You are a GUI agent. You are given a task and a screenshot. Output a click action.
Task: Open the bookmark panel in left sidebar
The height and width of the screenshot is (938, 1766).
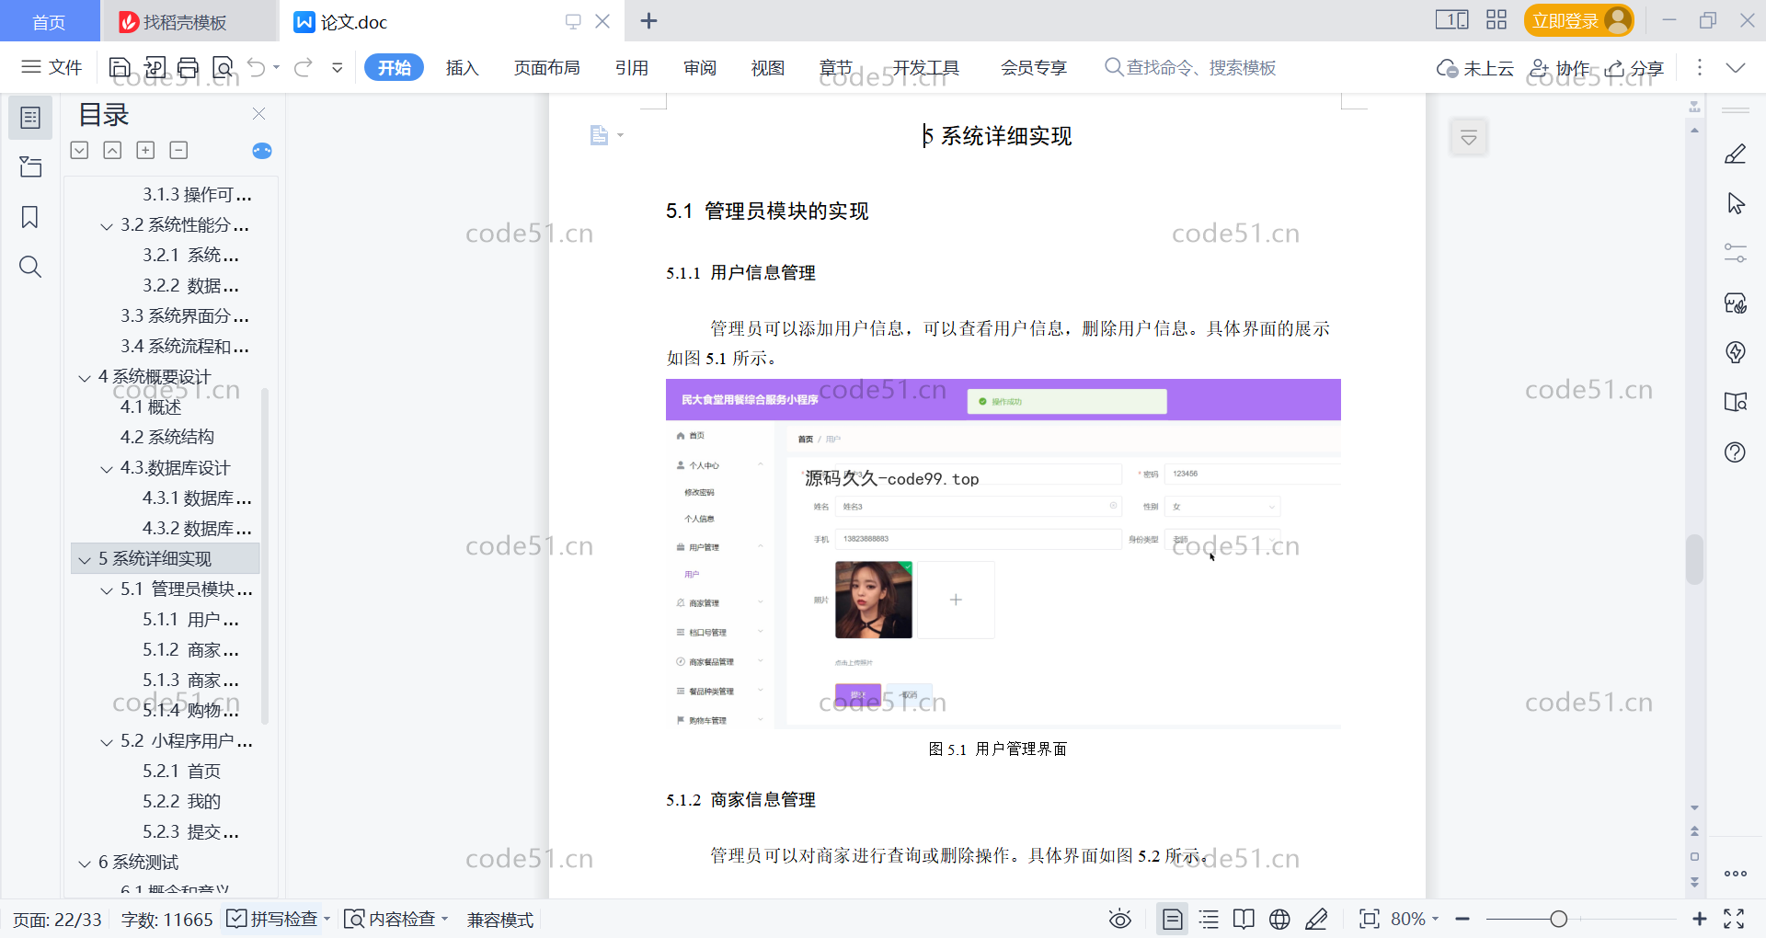click(x=30, y=217)
